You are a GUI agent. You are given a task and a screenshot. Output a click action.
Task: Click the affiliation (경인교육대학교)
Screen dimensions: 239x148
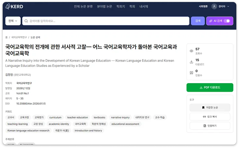click(x=22, y=75)
